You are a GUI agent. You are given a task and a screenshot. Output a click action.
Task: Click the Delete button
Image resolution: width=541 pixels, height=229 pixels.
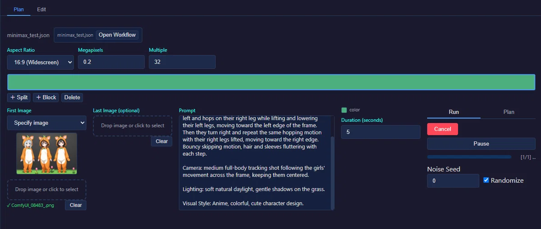point(72,97)
